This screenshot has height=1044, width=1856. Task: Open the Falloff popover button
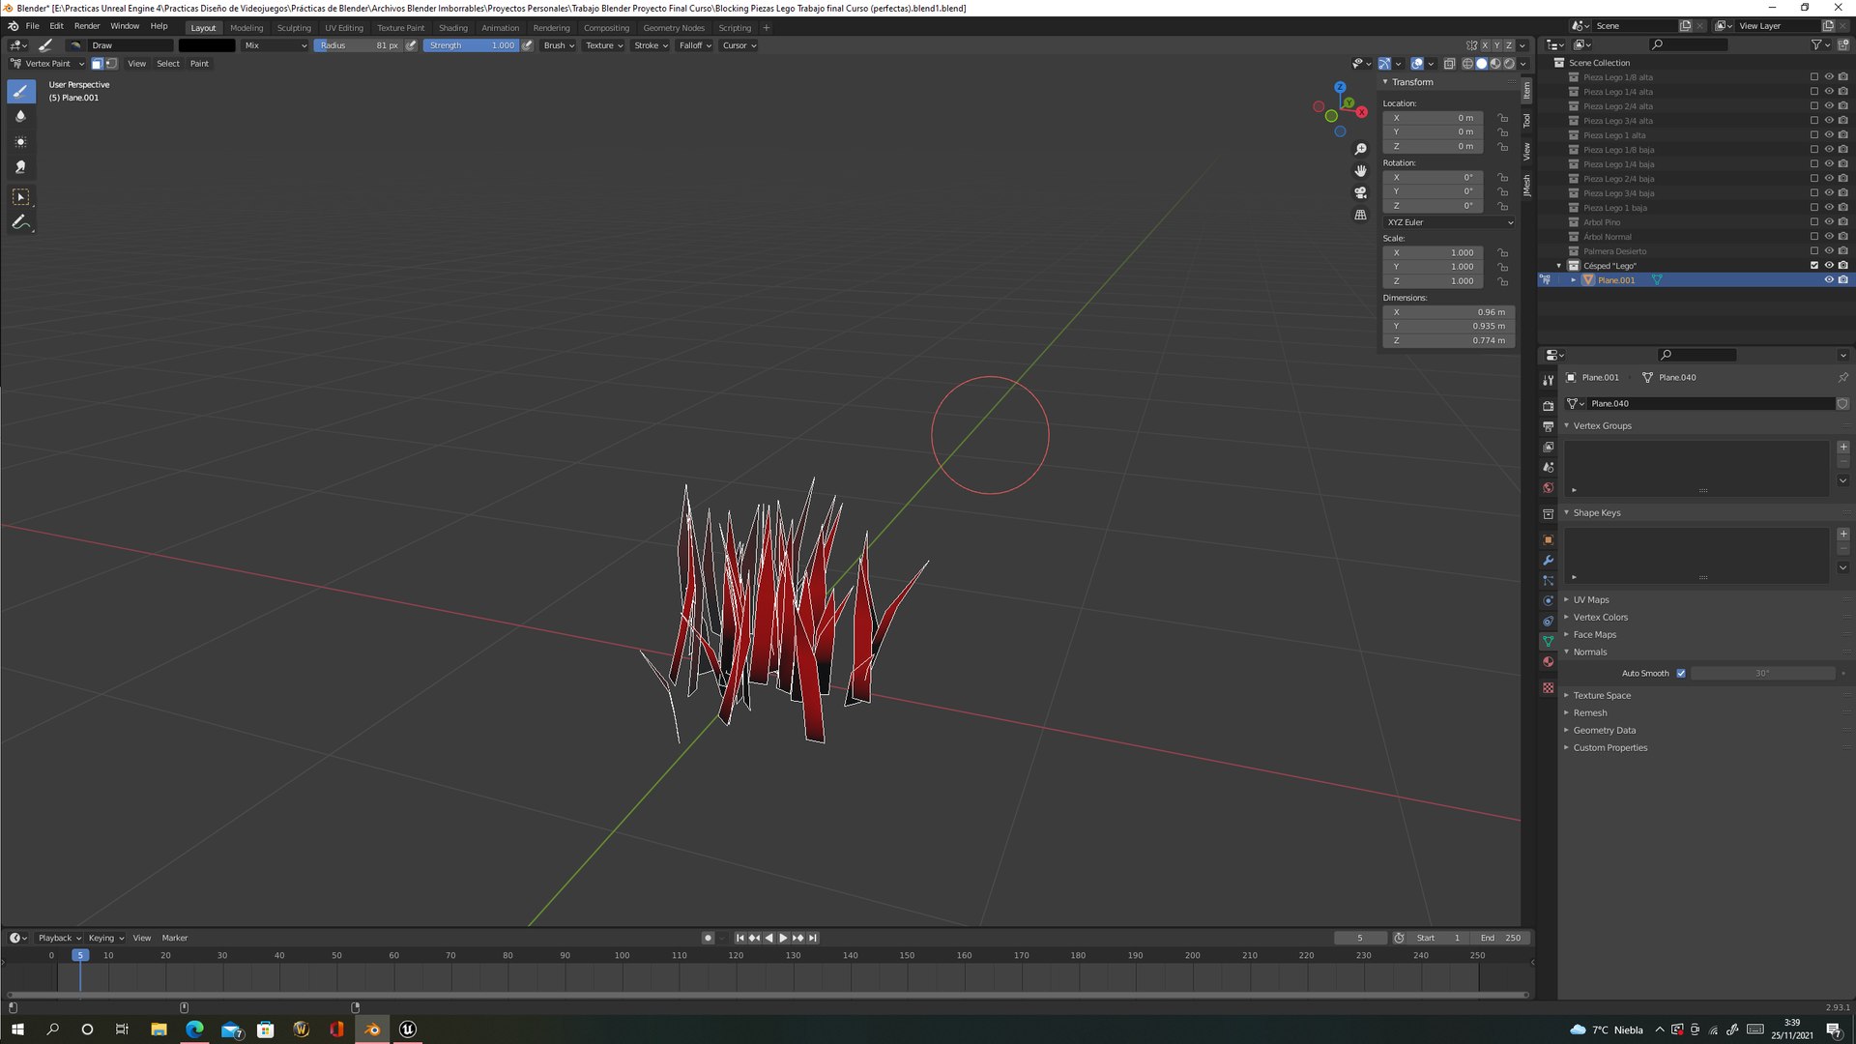click(x=694, y=45)
